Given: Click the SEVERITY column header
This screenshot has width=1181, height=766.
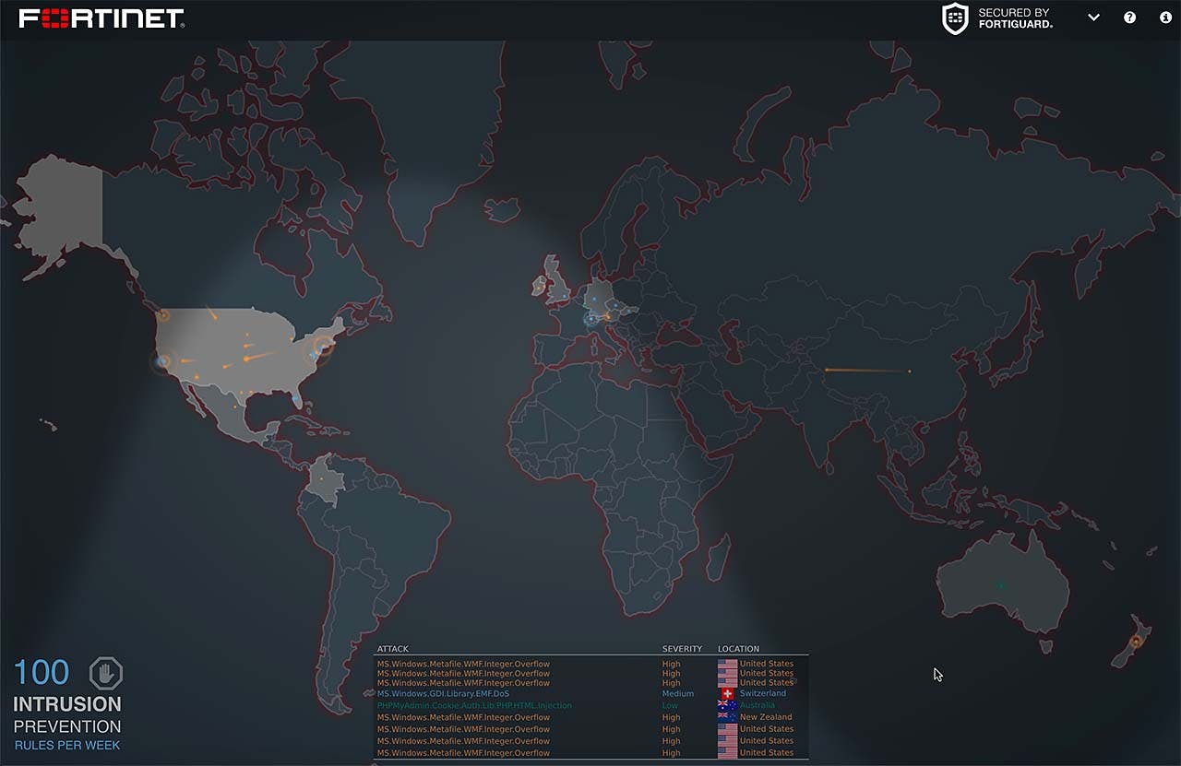Looking at the screenshot, I should pyautogui.click(x=682, y=649).
